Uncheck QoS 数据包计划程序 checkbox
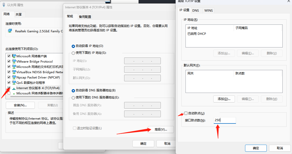This screenshot has height=154, width=292. 9,82
